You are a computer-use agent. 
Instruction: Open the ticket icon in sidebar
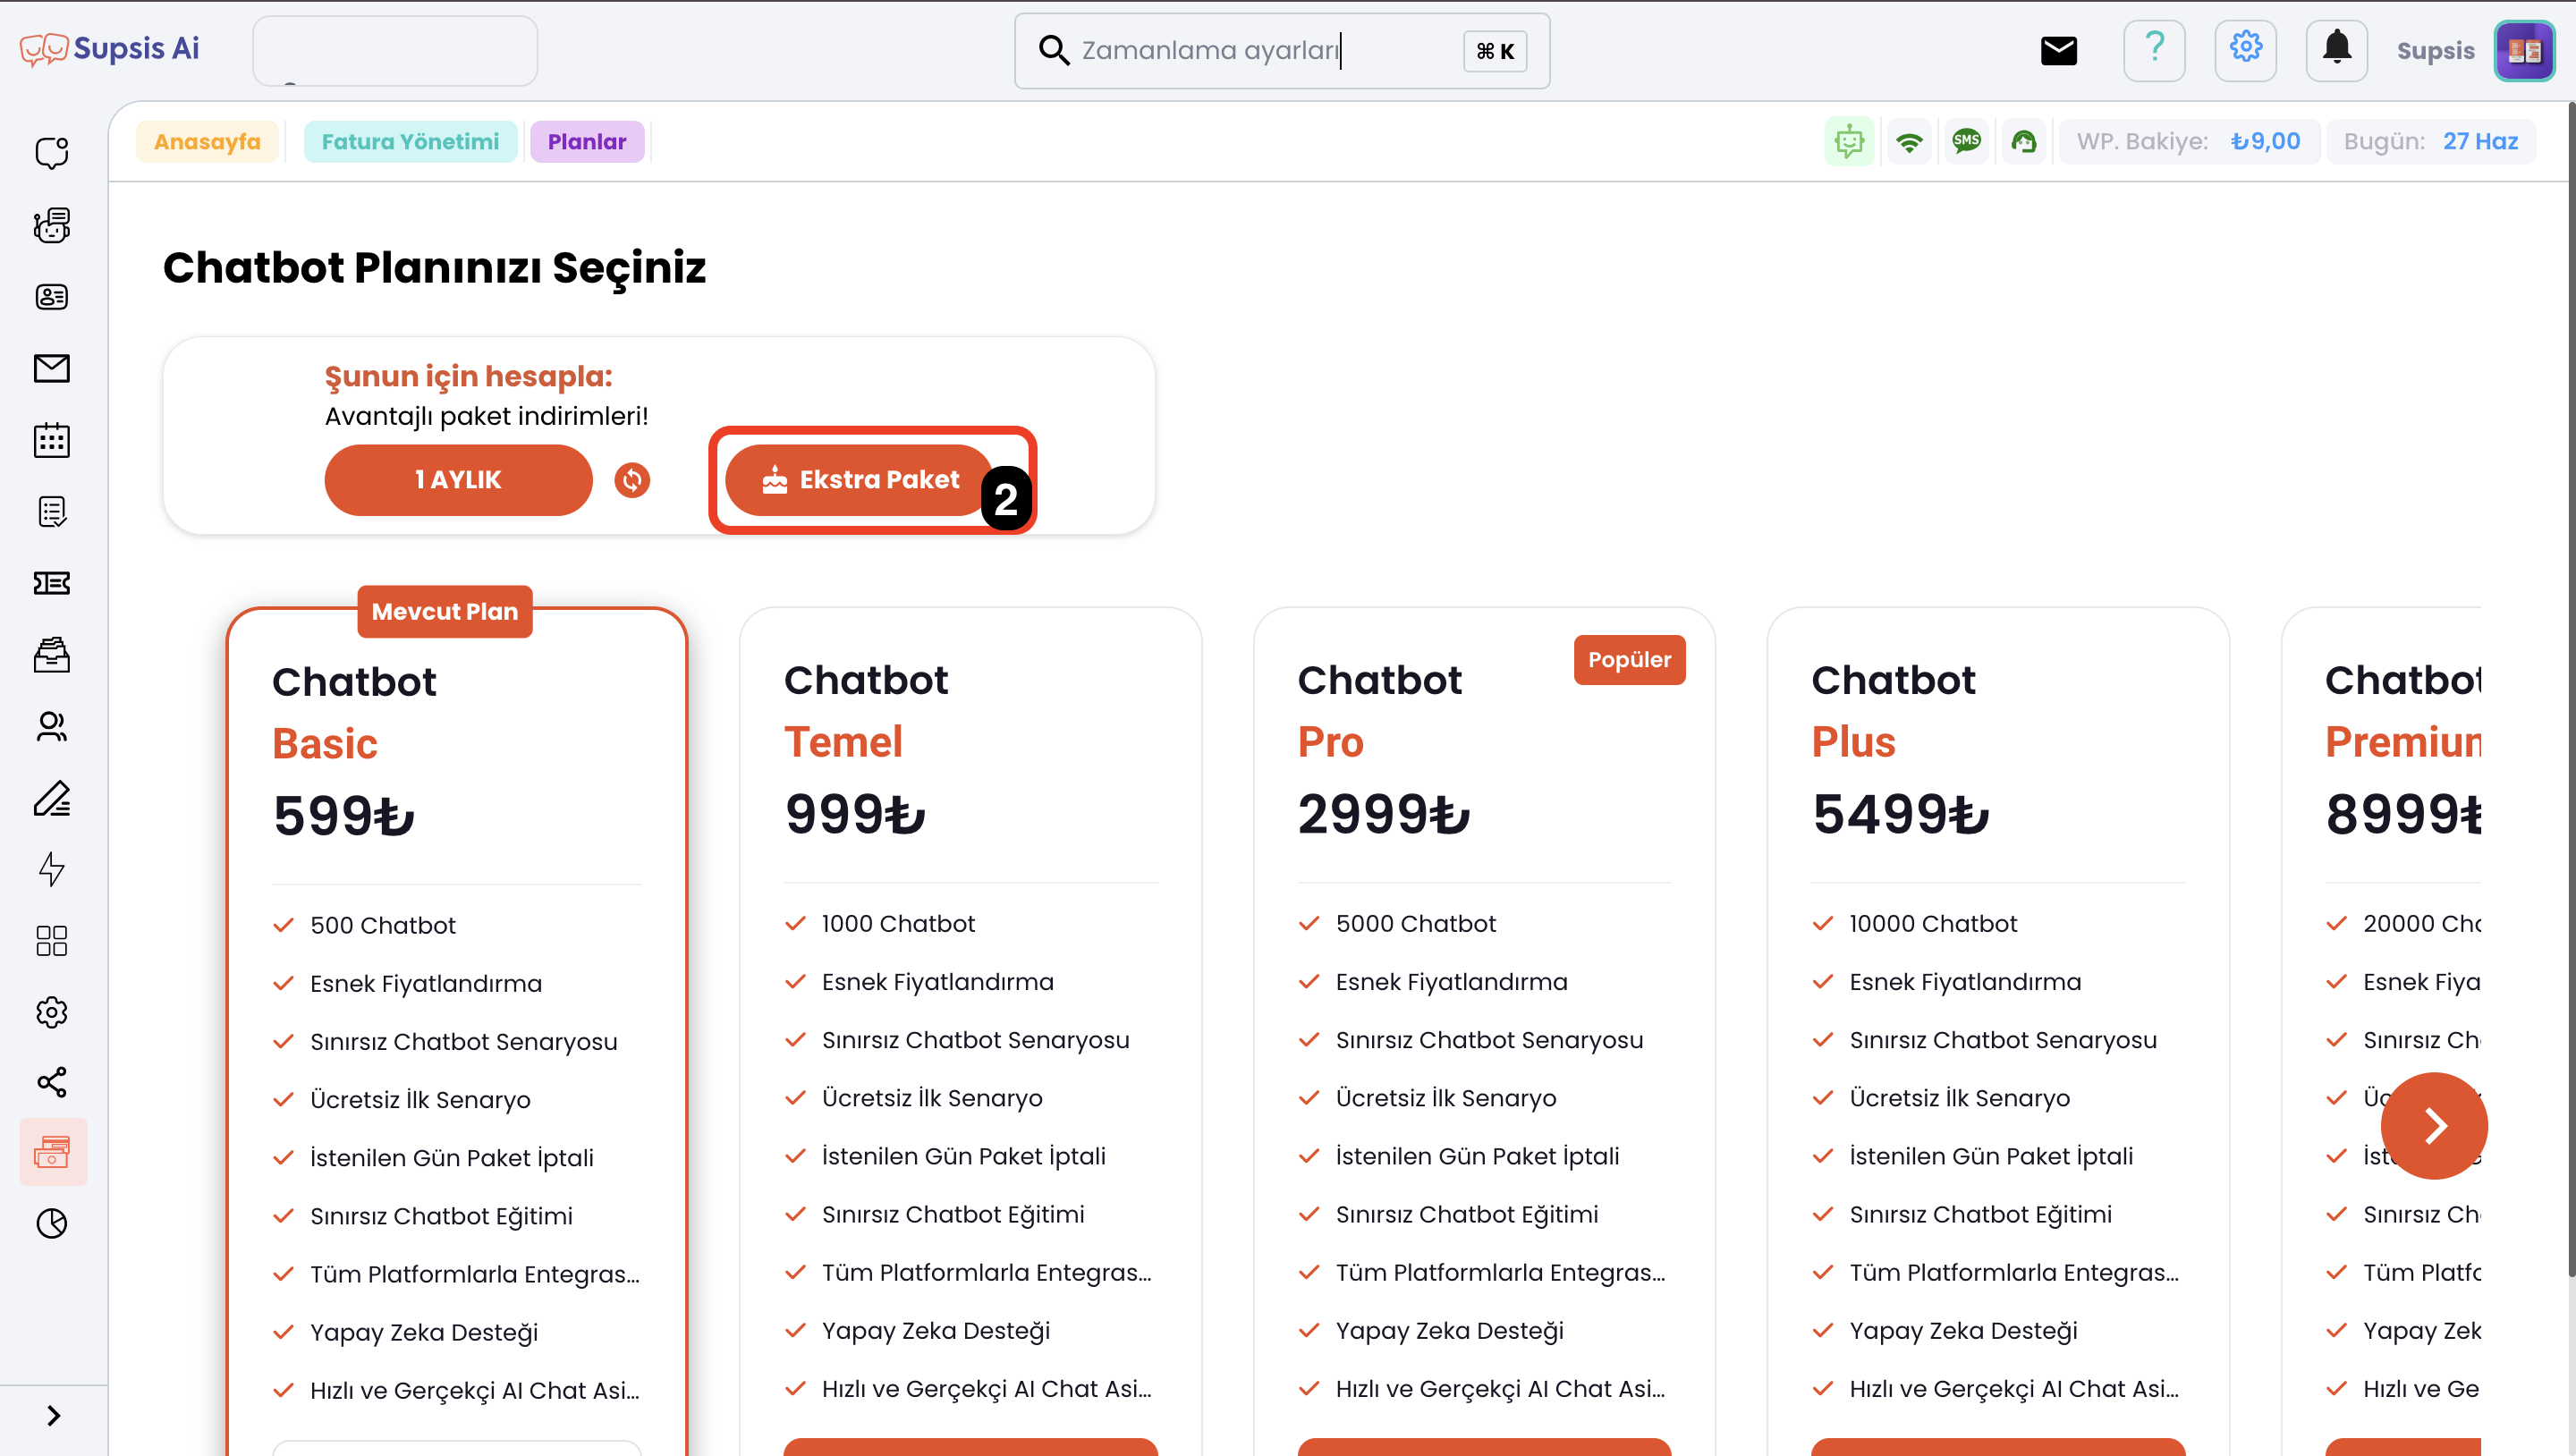pos(52,583)
